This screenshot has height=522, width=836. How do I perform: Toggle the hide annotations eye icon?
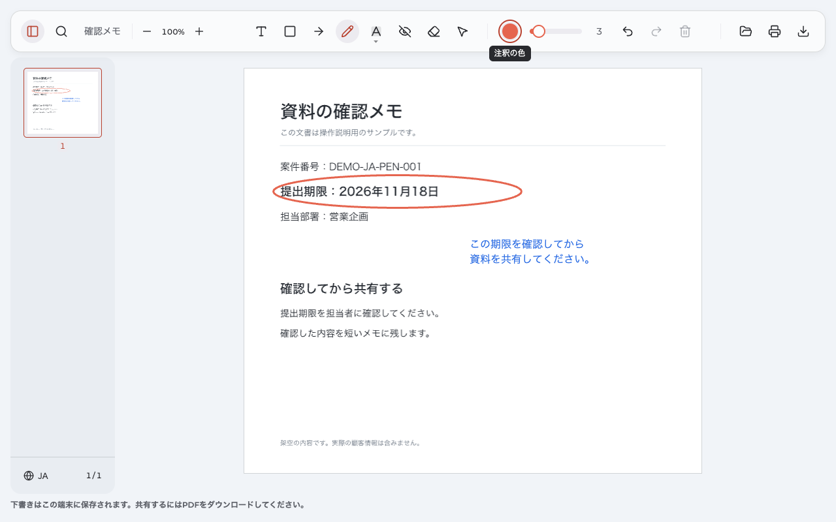pyautogui.click(x=405, y=31)
